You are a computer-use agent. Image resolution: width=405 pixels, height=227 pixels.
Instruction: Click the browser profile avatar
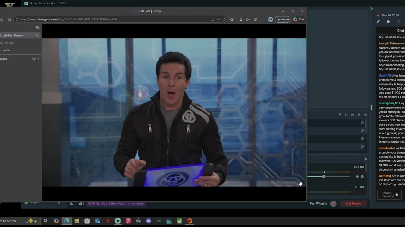pos(270,19)
